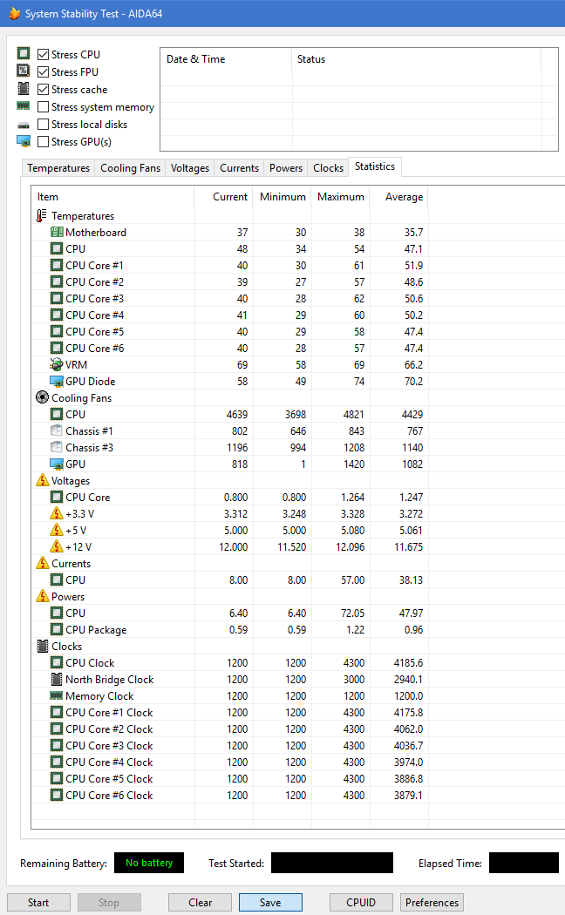Viewport: 565px width, 915px height.
Task: Click the CPU chip icon beside Stress CPU
Action: coord(24,54)
